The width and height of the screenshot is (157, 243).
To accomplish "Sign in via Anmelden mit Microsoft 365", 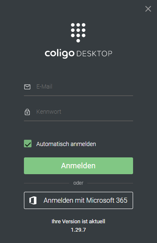I will (78, 200).
